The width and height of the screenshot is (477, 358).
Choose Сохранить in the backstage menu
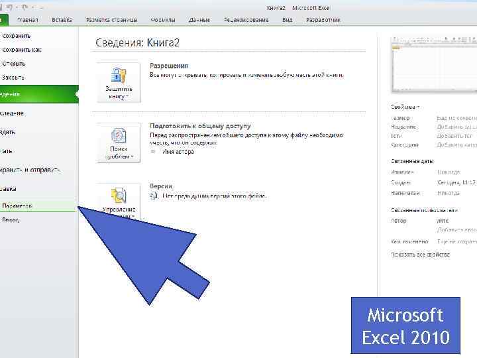pyautogui.click(x=16, y=36)
